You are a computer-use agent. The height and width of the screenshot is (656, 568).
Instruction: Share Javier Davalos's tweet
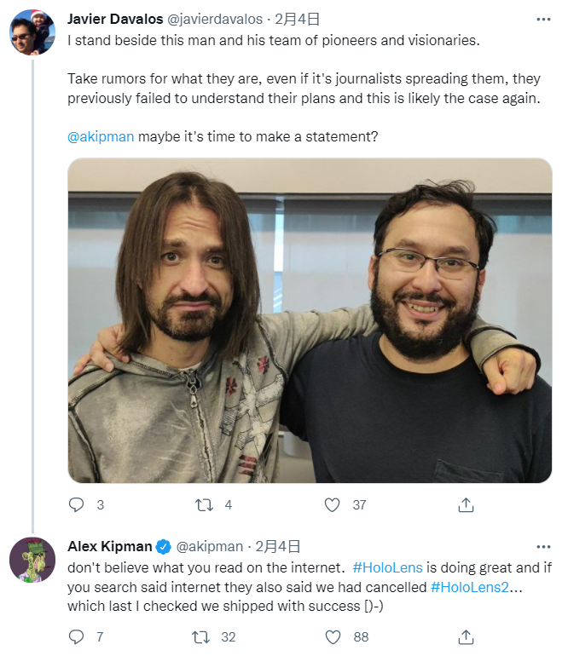(466, 505)
